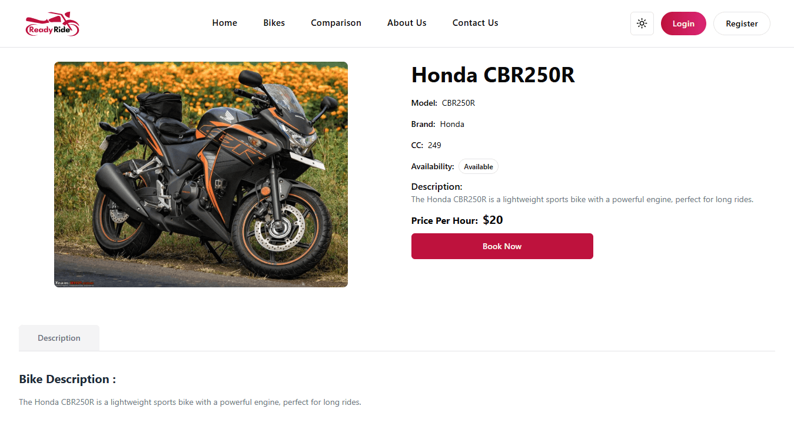The image size is (794, 426).
Task: Click the Honda brand value
Action: (x=452, y=125)
